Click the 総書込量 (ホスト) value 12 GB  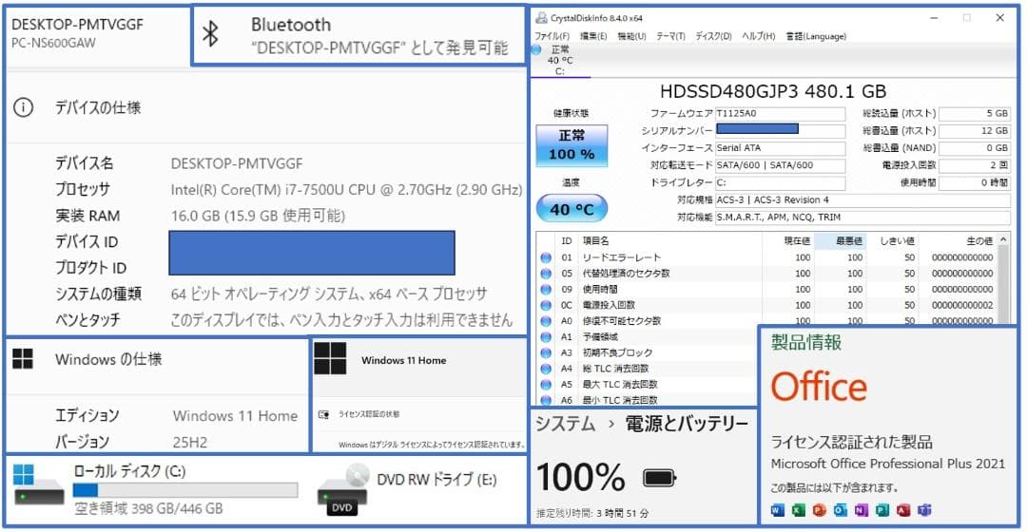click(x=975, y=131)
